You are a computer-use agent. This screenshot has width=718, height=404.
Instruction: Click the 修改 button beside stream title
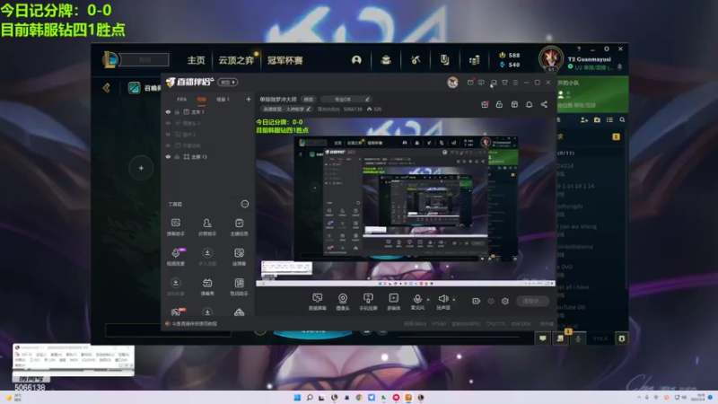pyautogui.click(x=309, y=100)
